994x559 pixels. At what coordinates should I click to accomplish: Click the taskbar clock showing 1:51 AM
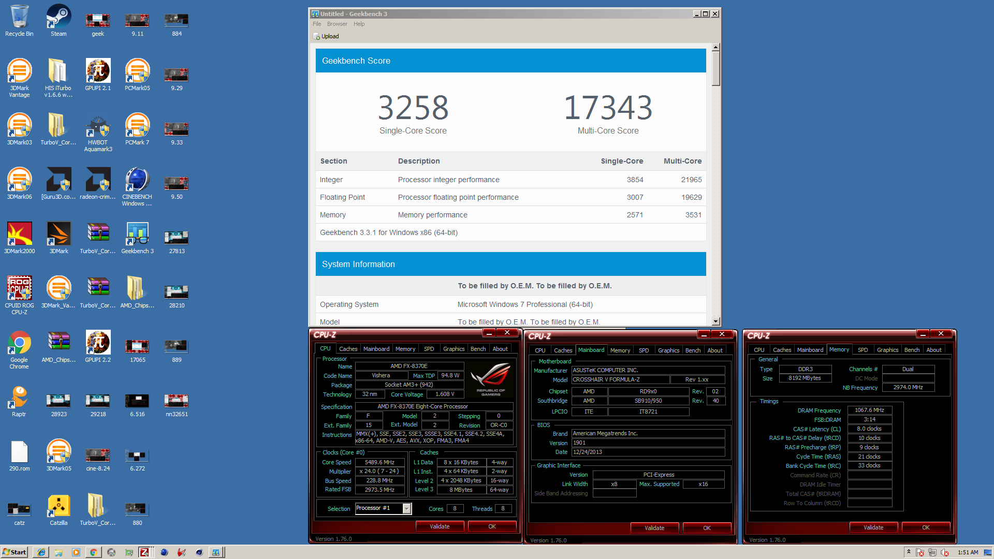point(968,552)
